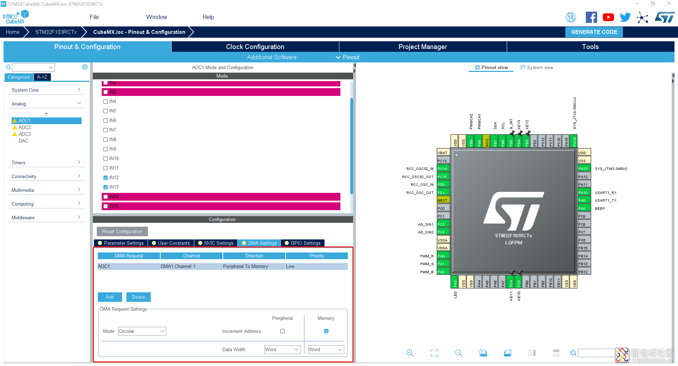678x366 pixels.
Task: Click the Reset Configuration button
Action: coord(122,231)
